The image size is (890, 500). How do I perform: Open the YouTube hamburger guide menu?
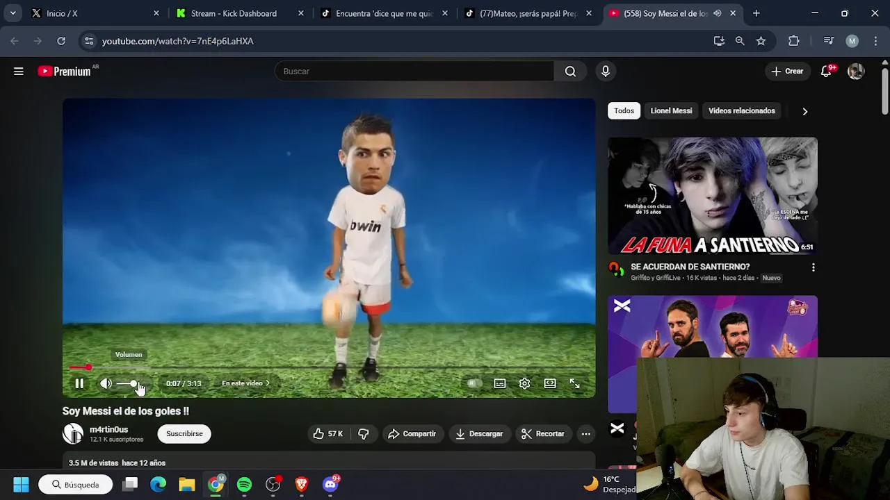pos(19,71)
